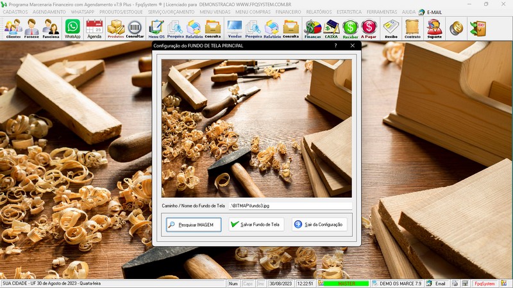513x288 pixels.
Task: Click the Consultar barcode icon
Action: (135, 28)
